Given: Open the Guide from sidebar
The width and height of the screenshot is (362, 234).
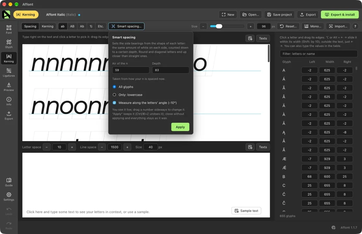Looking at the screenshot, I should [x=9, y=182].
